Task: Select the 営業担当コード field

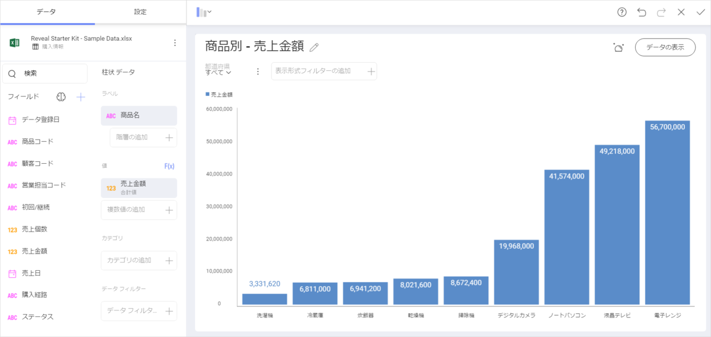Action: 37,185
